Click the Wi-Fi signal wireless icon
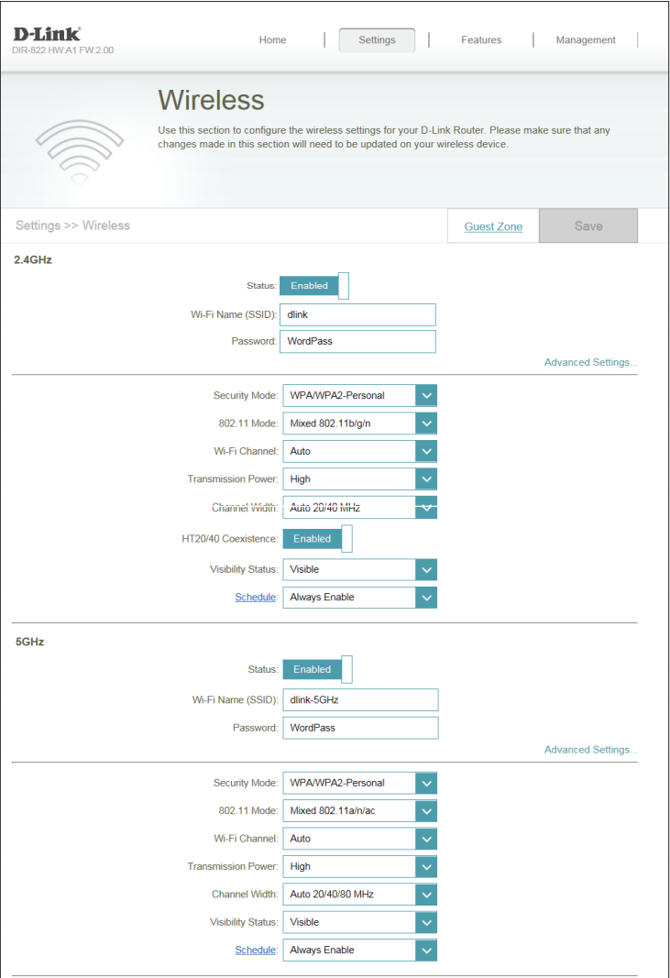The width and height of the screenshot is (670, 978). click(x=79, y=151)
